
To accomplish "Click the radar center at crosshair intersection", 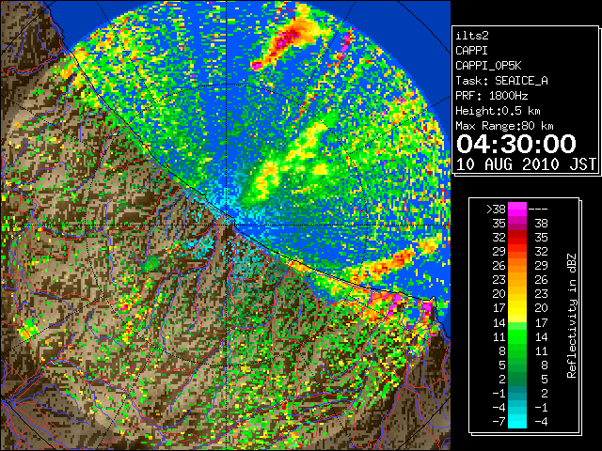I will point(227,225).
